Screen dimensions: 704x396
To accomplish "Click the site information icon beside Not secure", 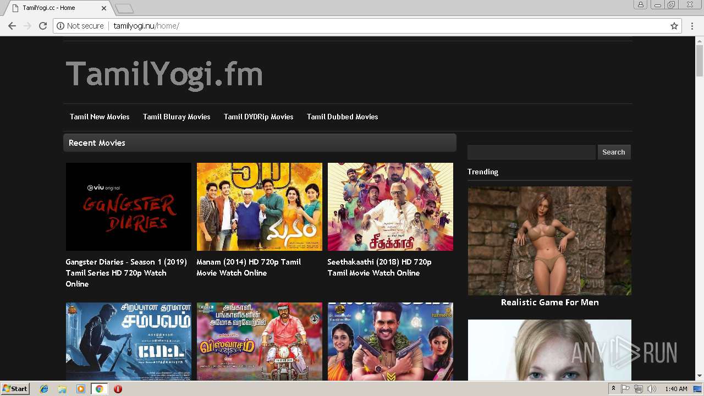I will 61,26.
